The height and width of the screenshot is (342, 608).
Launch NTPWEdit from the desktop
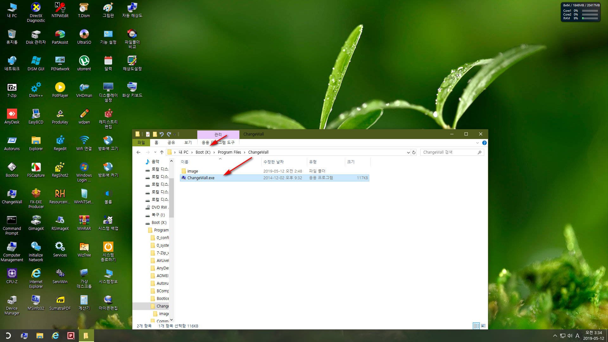(x=60, y=10)
